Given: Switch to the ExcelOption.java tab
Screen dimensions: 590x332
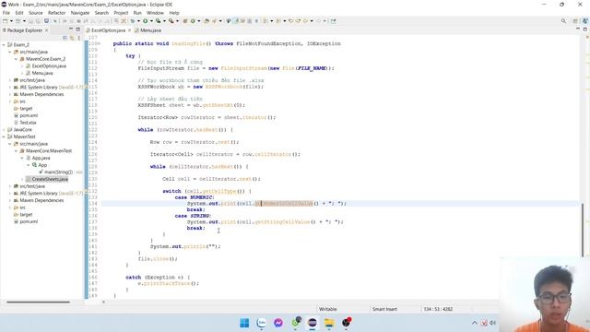Looking at the screenshot, I should pyautogui.click(x=108, y=30).
